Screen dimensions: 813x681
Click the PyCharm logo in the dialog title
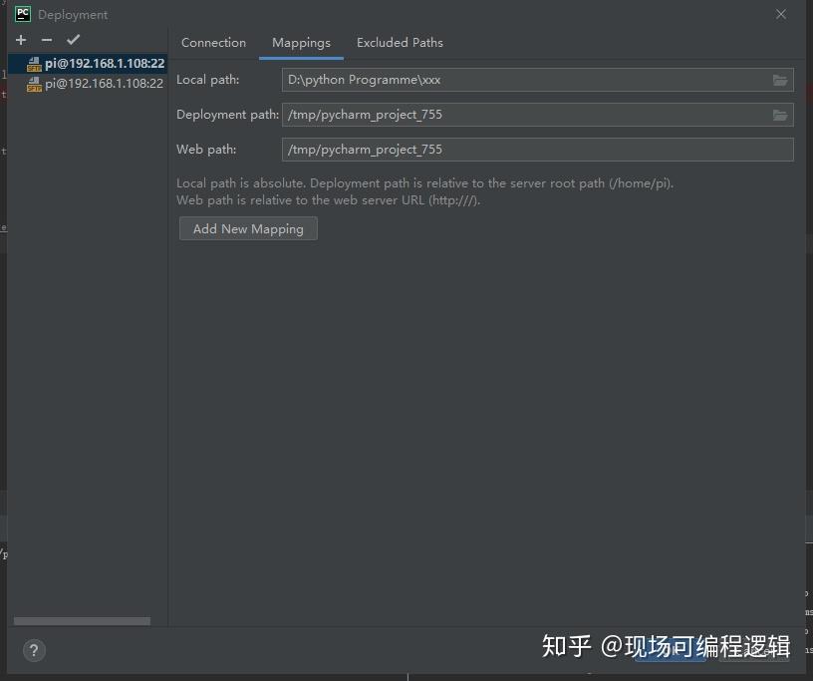[x=25, y=13]
